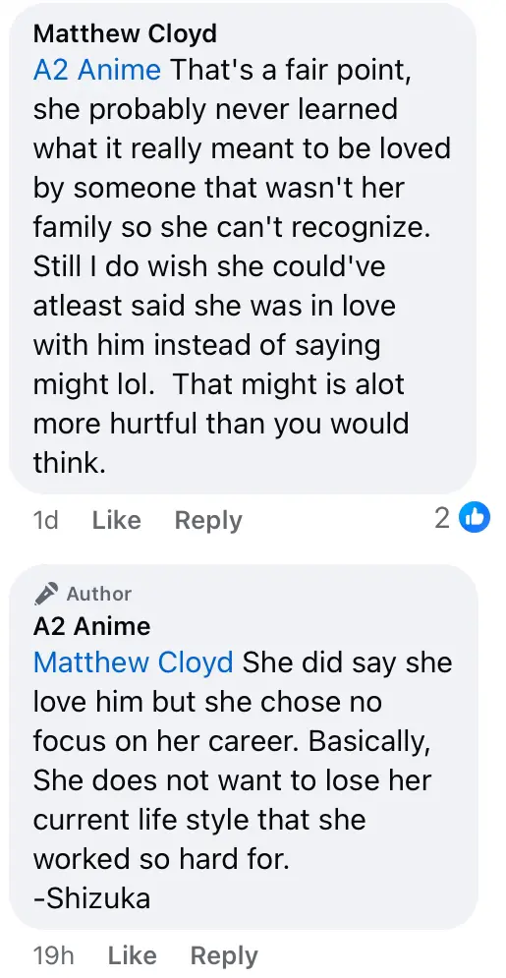Reply to Matthew Cloyd's comment
Viewport: 506px width, 978px height.
pyautogui.click(x=208, y=520)
